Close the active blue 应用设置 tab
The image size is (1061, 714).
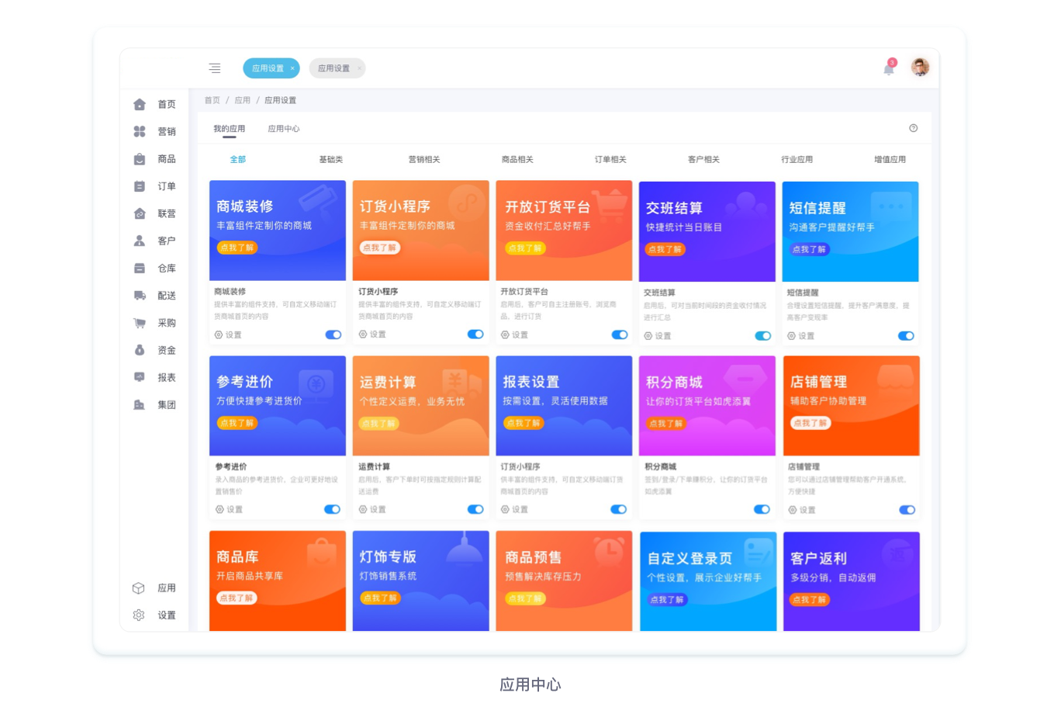pyautogui.click(x=292, y=68)
